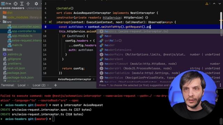Open project panel settings gear
Screen dimensions: 223x125
[x=36, y=4]
